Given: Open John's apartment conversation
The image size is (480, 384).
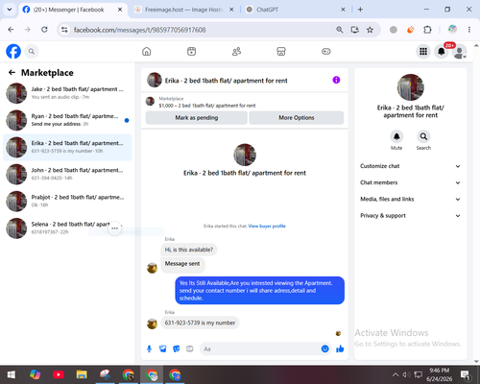Looking at the screenshot, I should click(67, 175).
